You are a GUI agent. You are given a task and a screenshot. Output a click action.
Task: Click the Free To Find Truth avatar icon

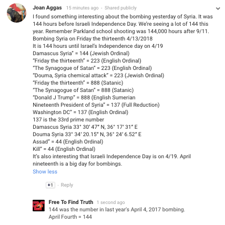coord(38,206)
